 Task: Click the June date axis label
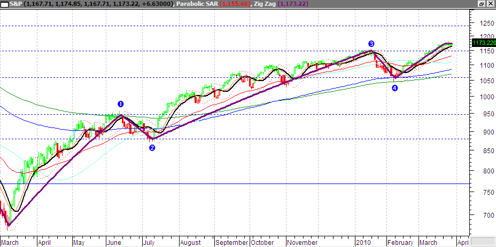pyautogui.click(x=114, y=243)
